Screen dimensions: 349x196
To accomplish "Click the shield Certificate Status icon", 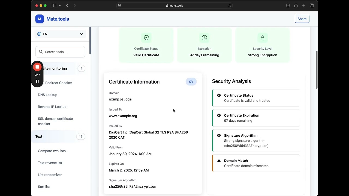I will tap(146, 38).
